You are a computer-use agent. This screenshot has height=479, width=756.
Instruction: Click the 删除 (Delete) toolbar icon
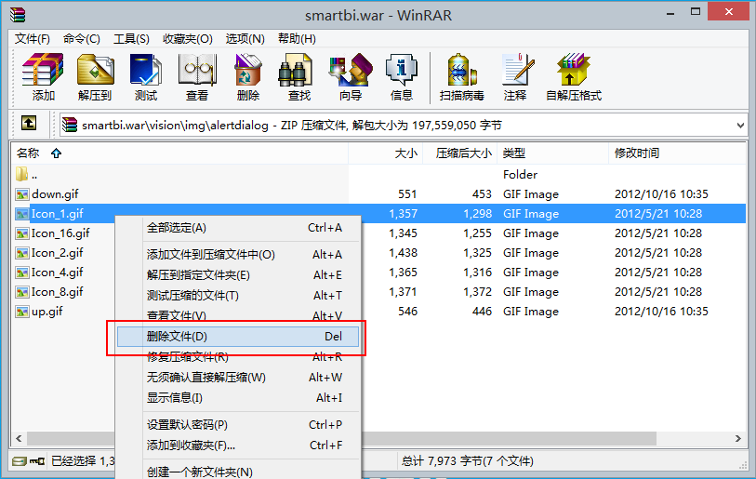click(x=248, y=77)
